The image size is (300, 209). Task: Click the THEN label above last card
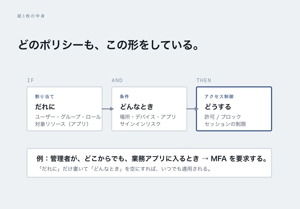point(204,80)
